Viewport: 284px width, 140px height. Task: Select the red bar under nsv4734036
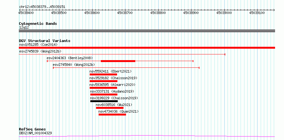tap(112, 115)
